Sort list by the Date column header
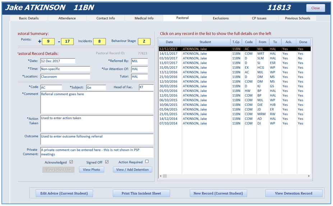Screen dimensions: 333x206 pos(170,42)
